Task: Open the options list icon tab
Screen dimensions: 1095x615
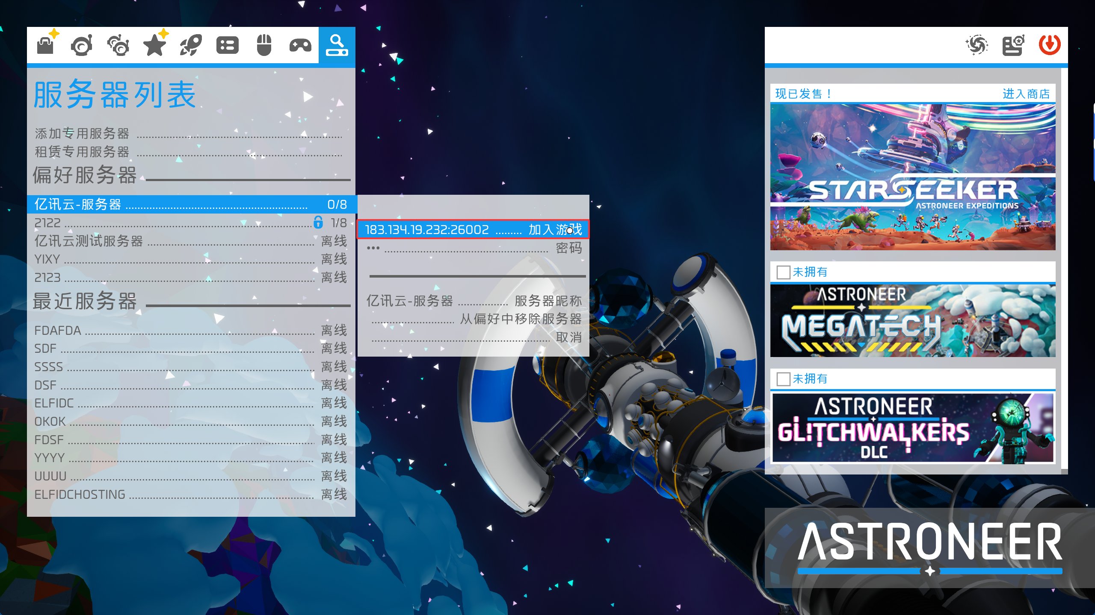Action: (228, 45)
